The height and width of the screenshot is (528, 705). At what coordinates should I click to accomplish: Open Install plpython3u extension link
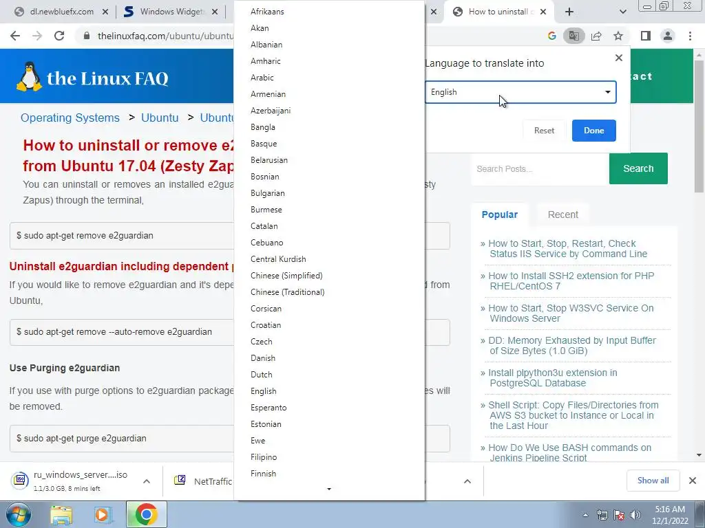[x=553, y=378]
